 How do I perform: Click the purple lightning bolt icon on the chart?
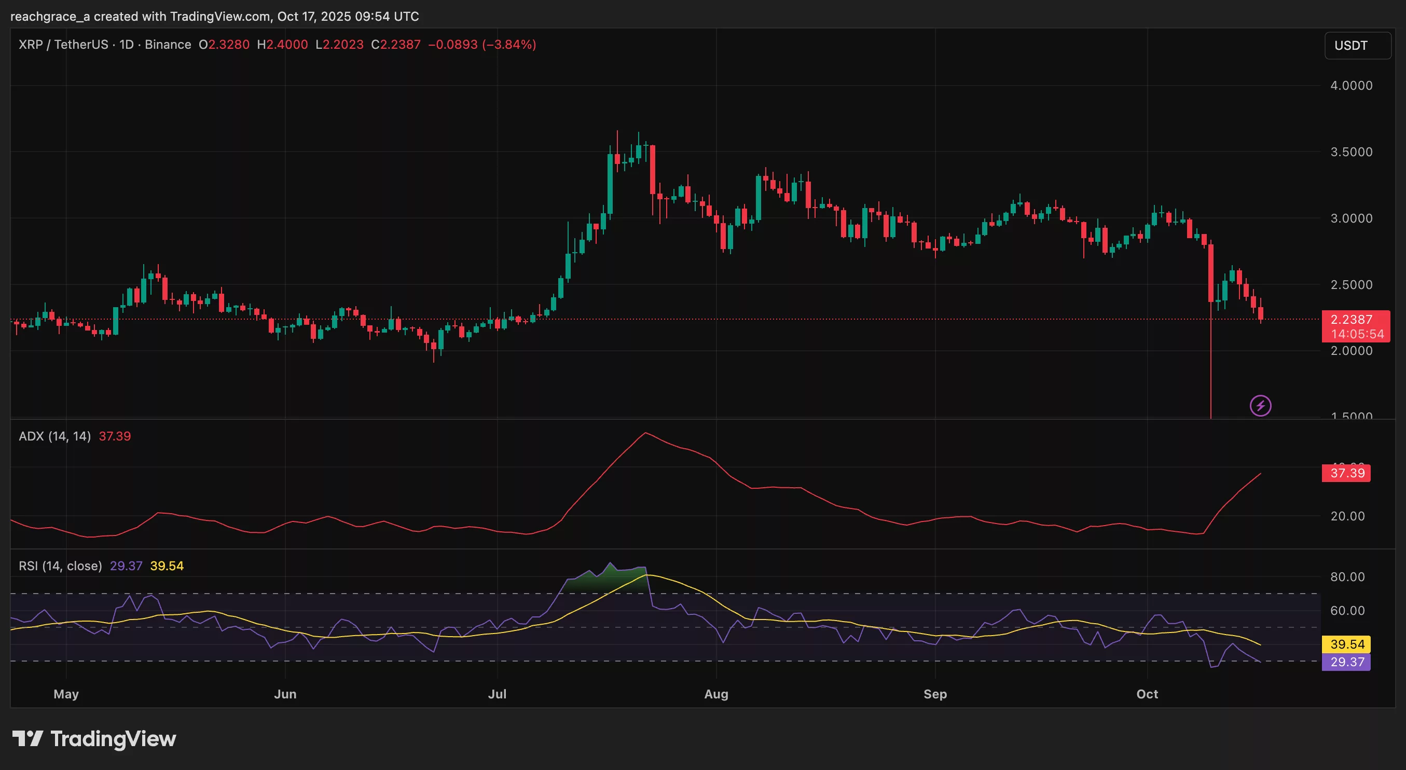click(1261, 405)
